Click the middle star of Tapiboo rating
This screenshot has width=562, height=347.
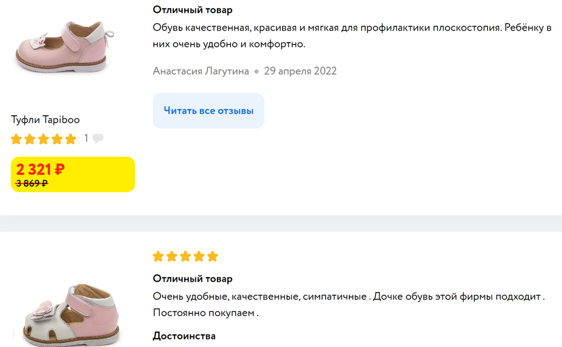click(x=43, y=139)
